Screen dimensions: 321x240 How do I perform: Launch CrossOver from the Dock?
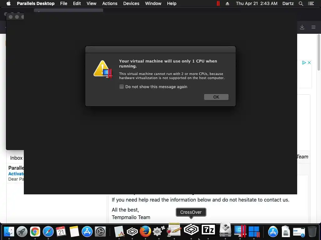[191, 230]
